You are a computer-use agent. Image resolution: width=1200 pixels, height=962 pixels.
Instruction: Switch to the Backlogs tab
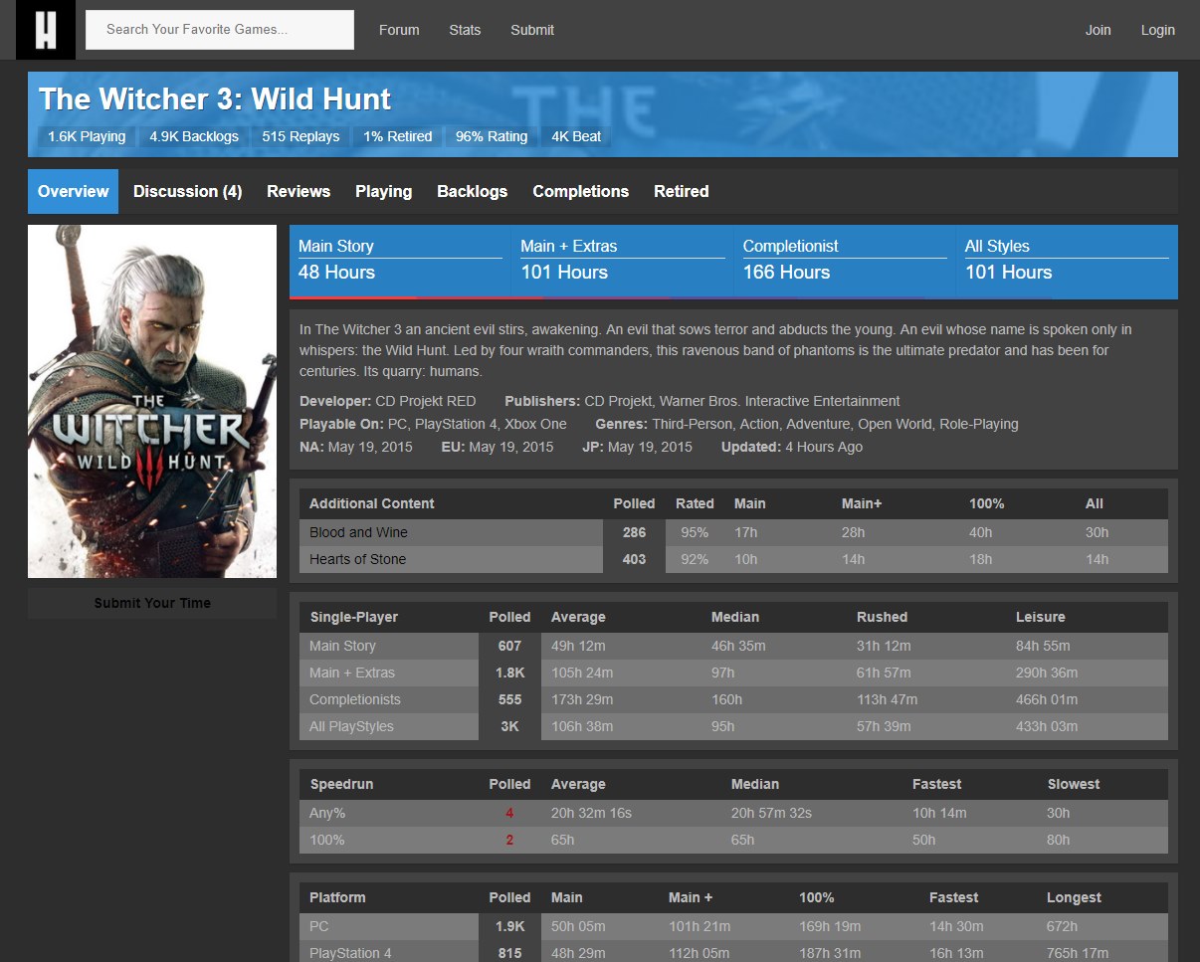click(x=473, y=191)
